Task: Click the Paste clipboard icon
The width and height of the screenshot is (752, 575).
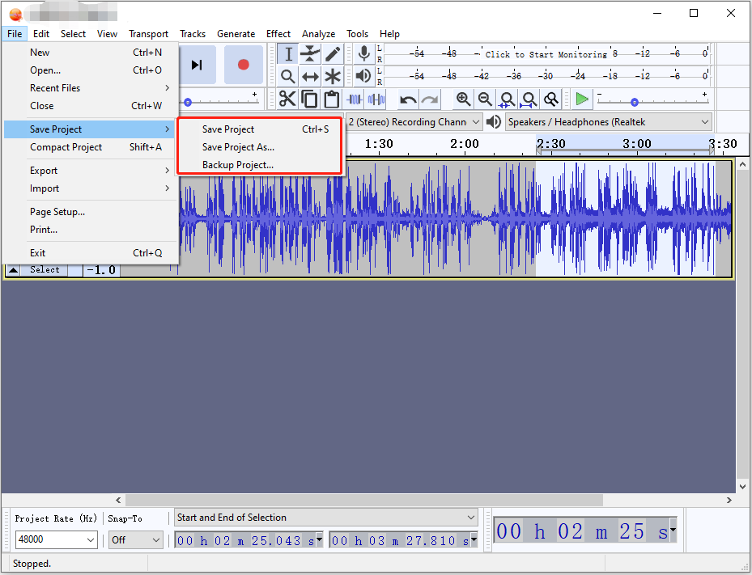Action: (331, 99)
